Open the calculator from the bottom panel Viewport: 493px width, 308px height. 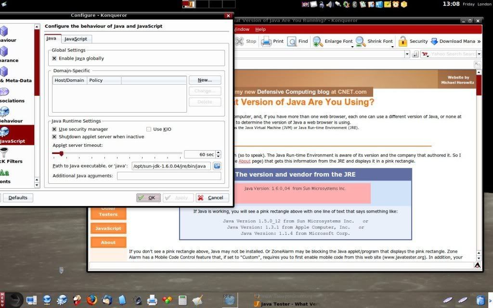182,300
